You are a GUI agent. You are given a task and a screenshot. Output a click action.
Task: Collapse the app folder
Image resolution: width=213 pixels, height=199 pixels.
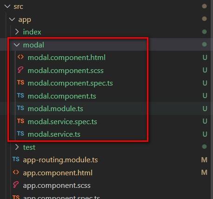(x=12, y=19)
